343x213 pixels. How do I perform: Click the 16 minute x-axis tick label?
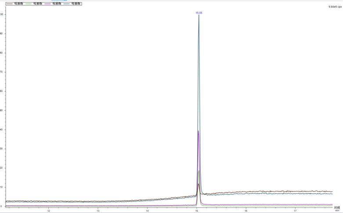tap(246, 210)
